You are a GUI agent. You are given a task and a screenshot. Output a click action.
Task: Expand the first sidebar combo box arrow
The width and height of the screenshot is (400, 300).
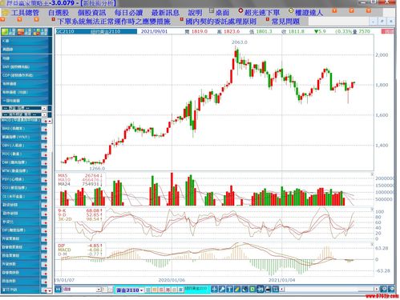[x=44, y=108]
